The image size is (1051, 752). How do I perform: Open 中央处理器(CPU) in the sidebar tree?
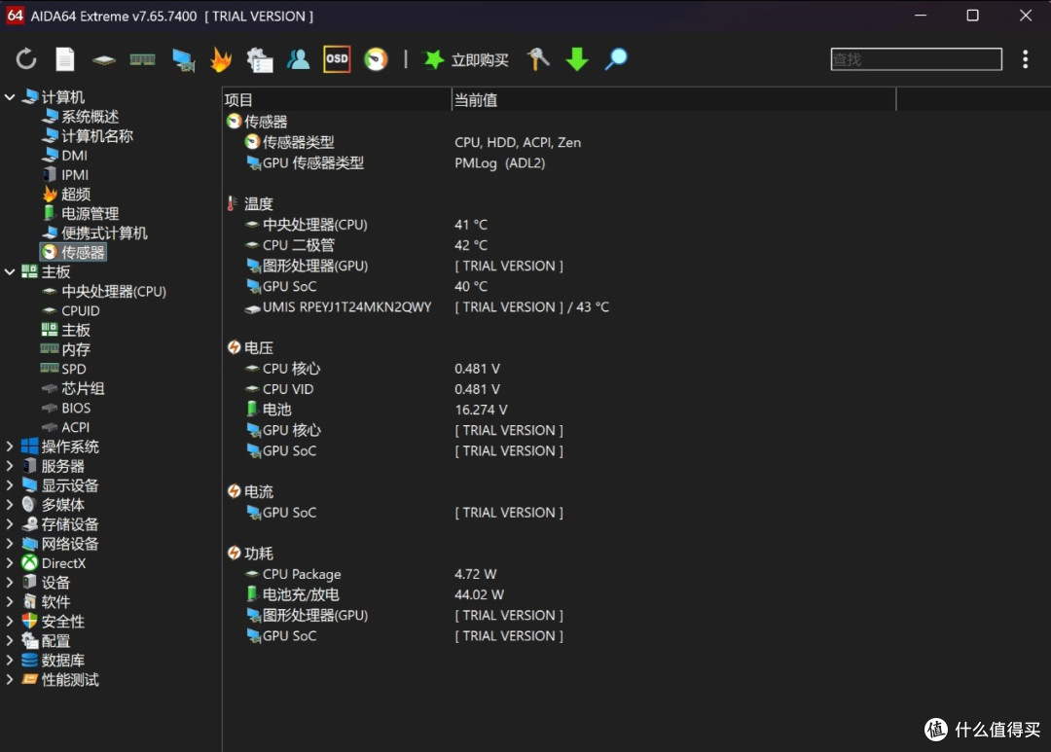104,292
